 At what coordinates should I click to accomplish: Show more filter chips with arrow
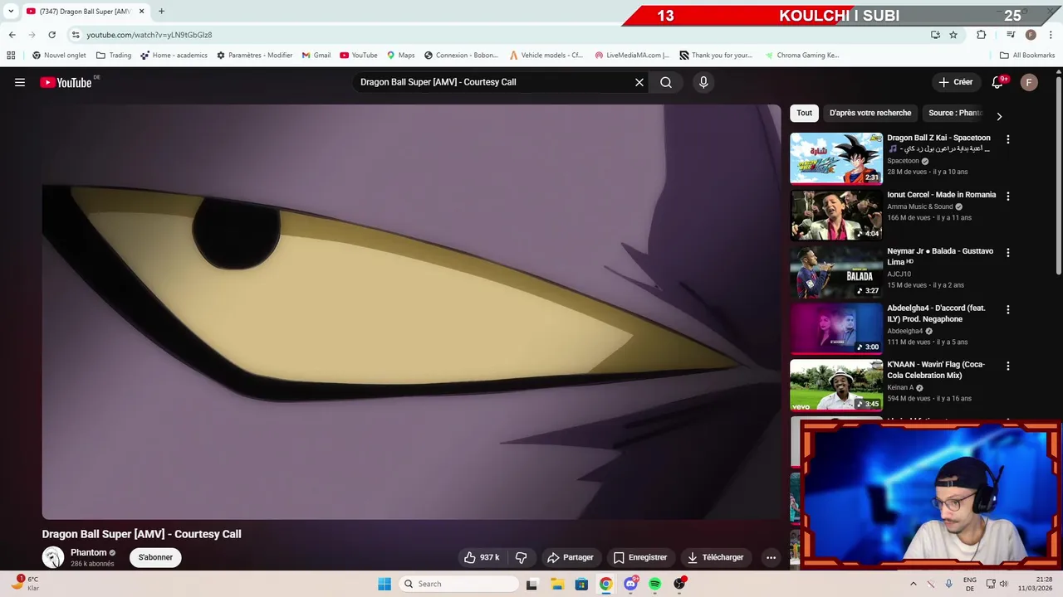[x=999, y=116]
